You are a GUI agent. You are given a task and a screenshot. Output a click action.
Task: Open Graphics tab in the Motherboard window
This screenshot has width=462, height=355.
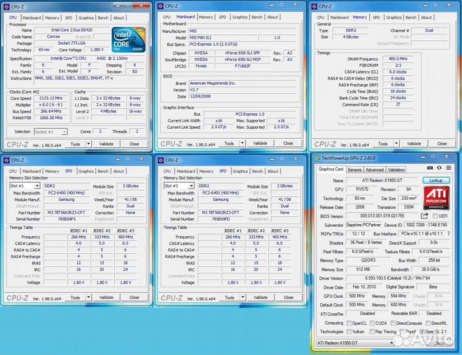pos(240,17)
